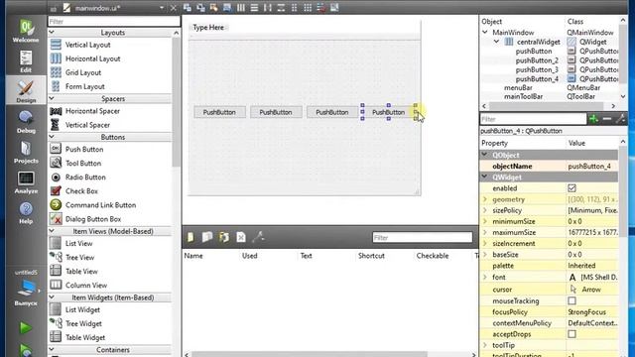Open the Analyze mode
This screenshot has width=635, height=357.
coord(26,182)
